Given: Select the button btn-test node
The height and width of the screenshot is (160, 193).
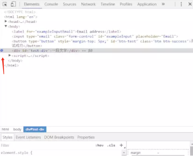Looking at the screenshot, I should pos(102,43).
